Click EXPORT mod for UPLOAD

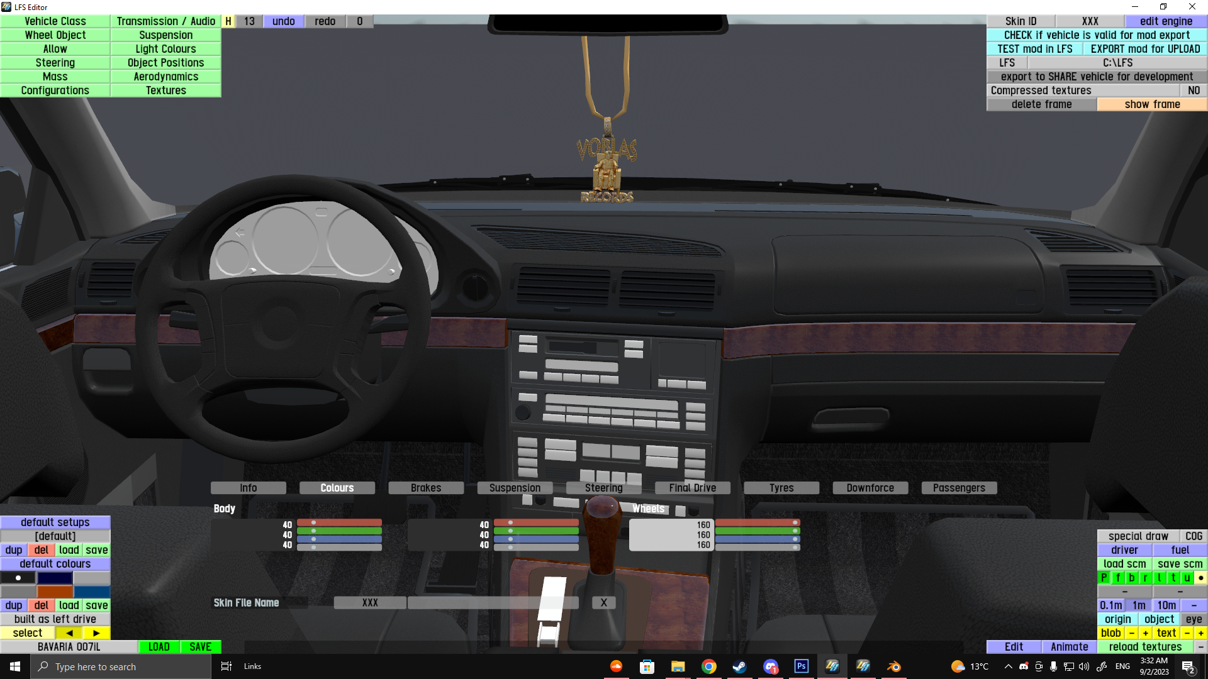(x=1145, y=49)
